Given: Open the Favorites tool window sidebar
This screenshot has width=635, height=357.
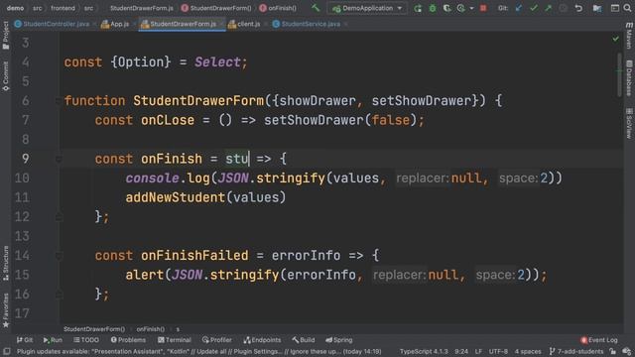Looking at the screenshot, I should coord(6,310).
